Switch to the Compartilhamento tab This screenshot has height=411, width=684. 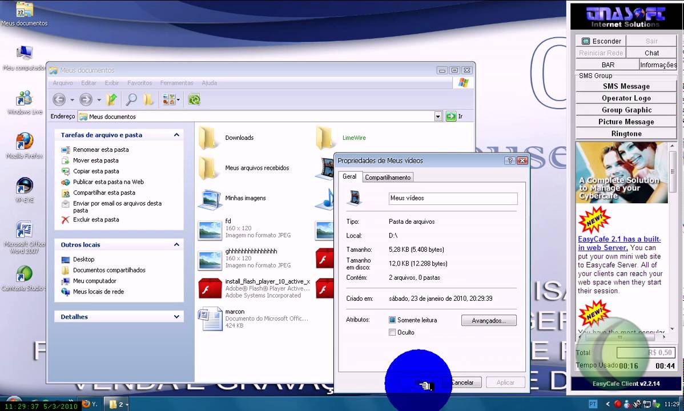(x=388, y=178)
